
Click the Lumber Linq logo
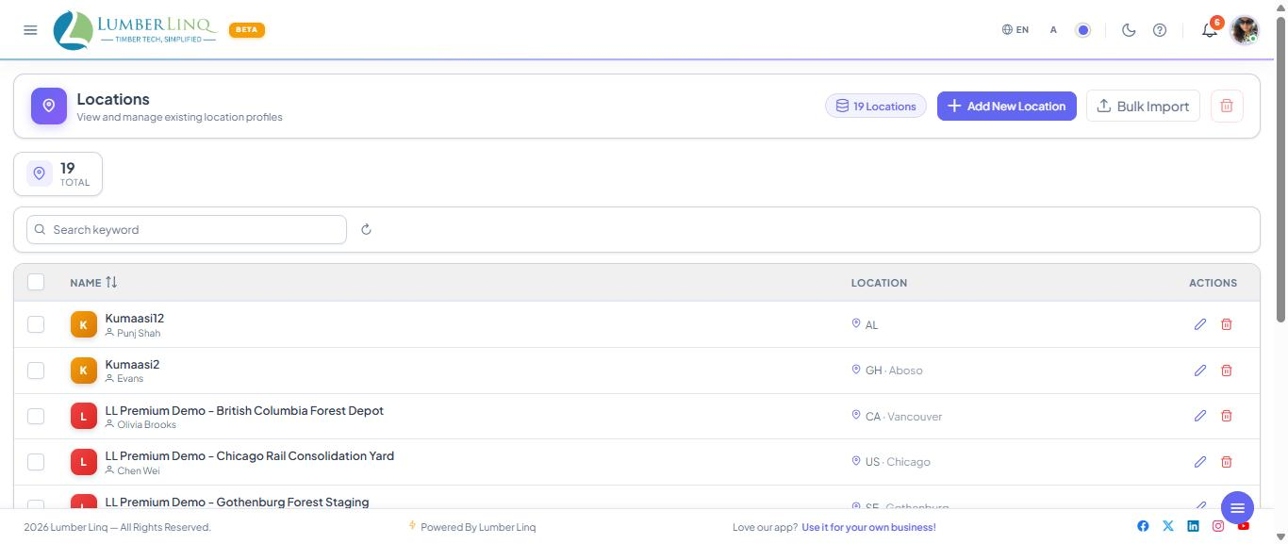pyautogui.click(x=135, y=30)
